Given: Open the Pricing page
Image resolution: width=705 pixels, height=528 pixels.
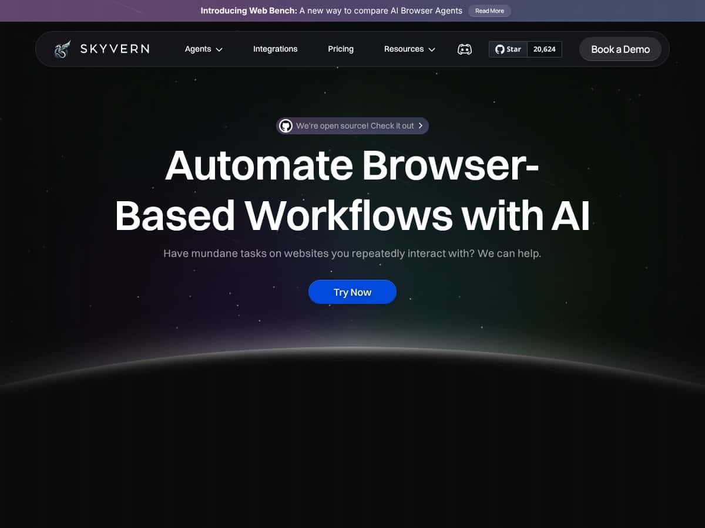Looking at the screenshot, I should 341,49.
